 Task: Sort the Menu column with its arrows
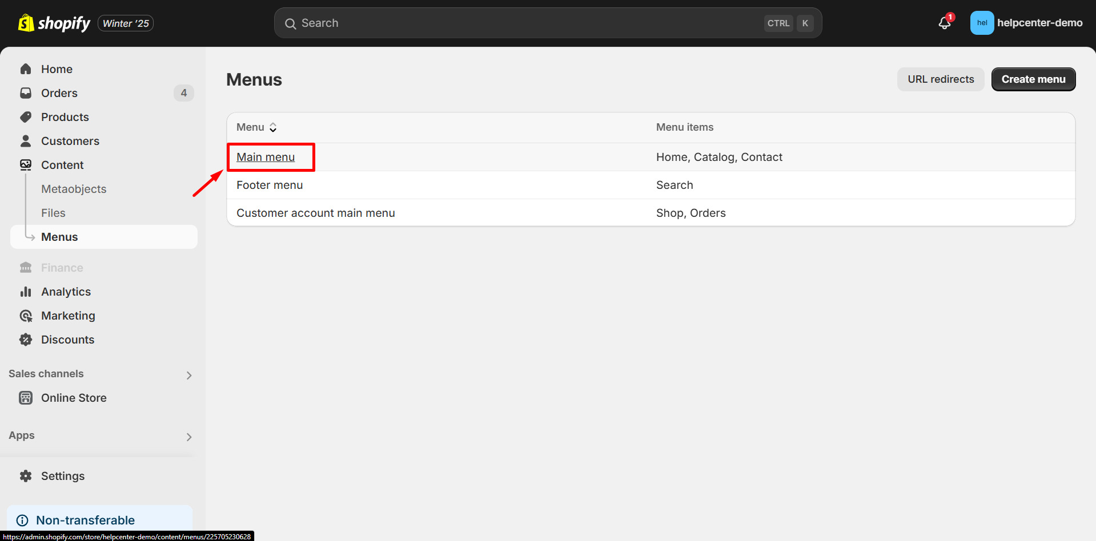[x=273, y=127]
